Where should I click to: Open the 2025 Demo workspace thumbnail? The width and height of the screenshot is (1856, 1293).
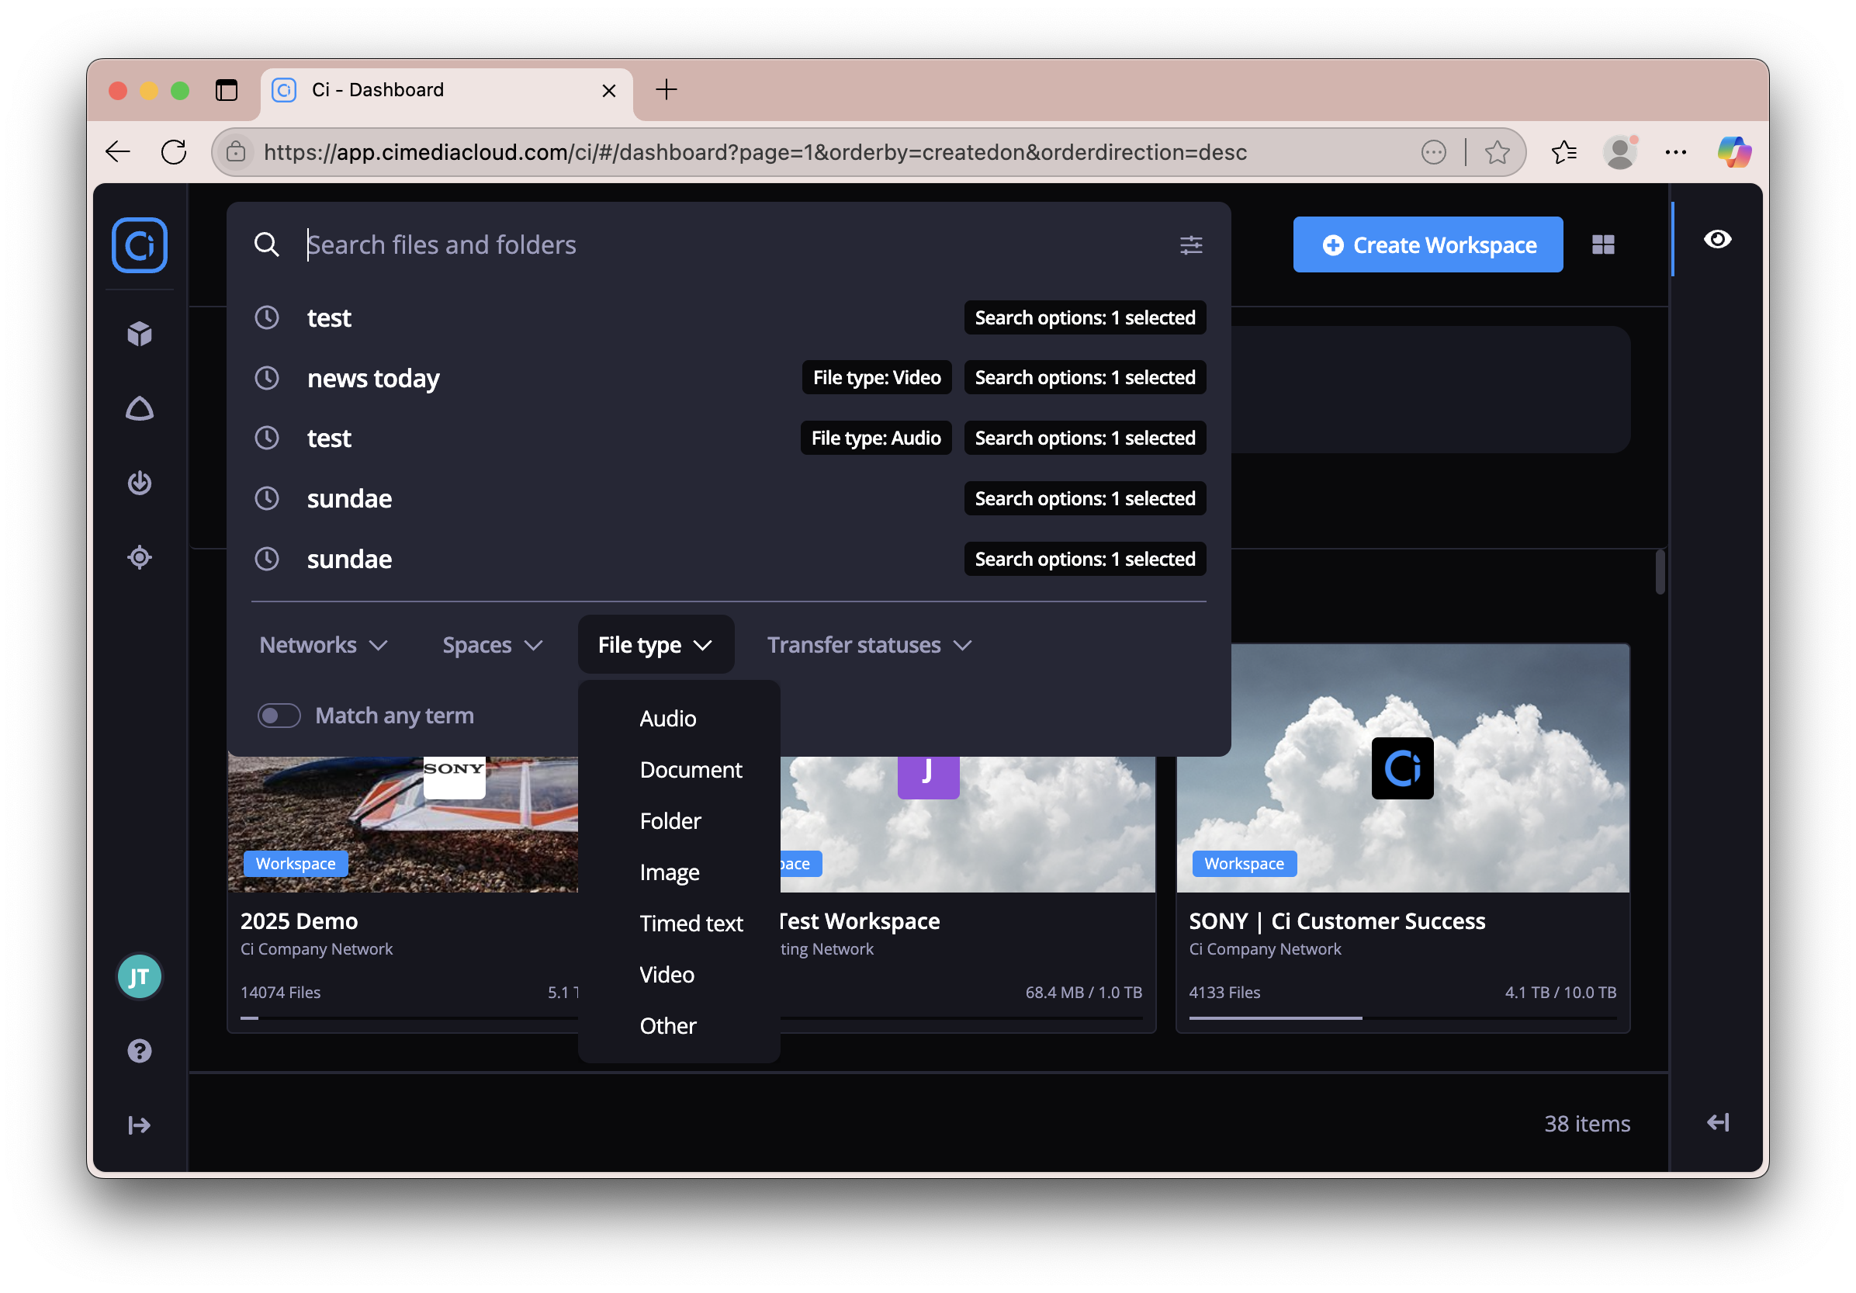[403, 825]
